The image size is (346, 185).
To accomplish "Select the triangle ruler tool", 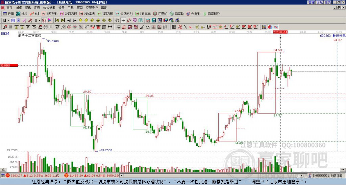I will pyautogui.click(x=63, y=27).
